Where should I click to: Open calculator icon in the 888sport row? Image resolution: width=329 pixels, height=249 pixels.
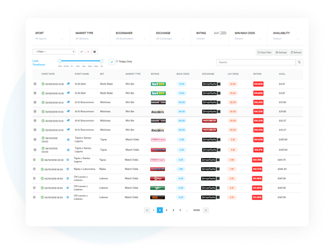pyautogui.click(x=34, y=197)
